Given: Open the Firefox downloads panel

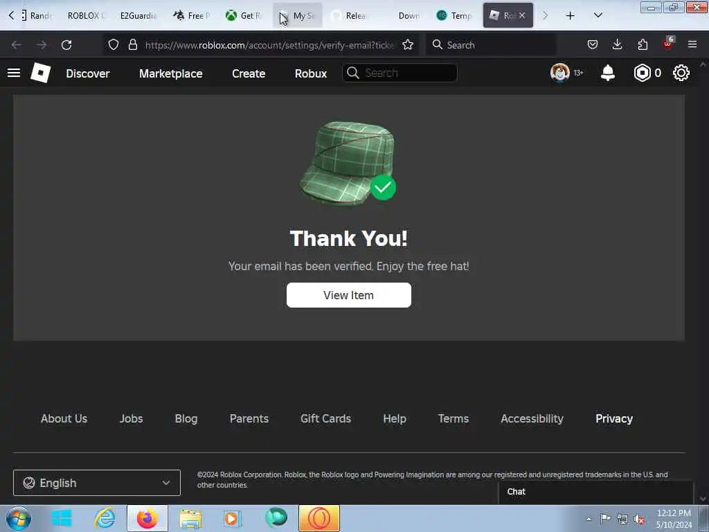Looking at the screenshot, I should point(617,44).
